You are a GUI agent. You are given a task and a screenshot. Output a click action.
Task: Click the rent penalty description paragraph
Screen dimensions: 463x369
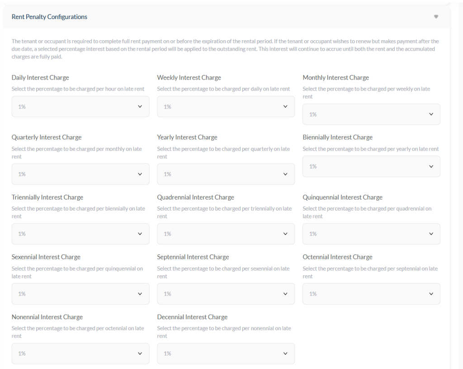click(225, 49)
